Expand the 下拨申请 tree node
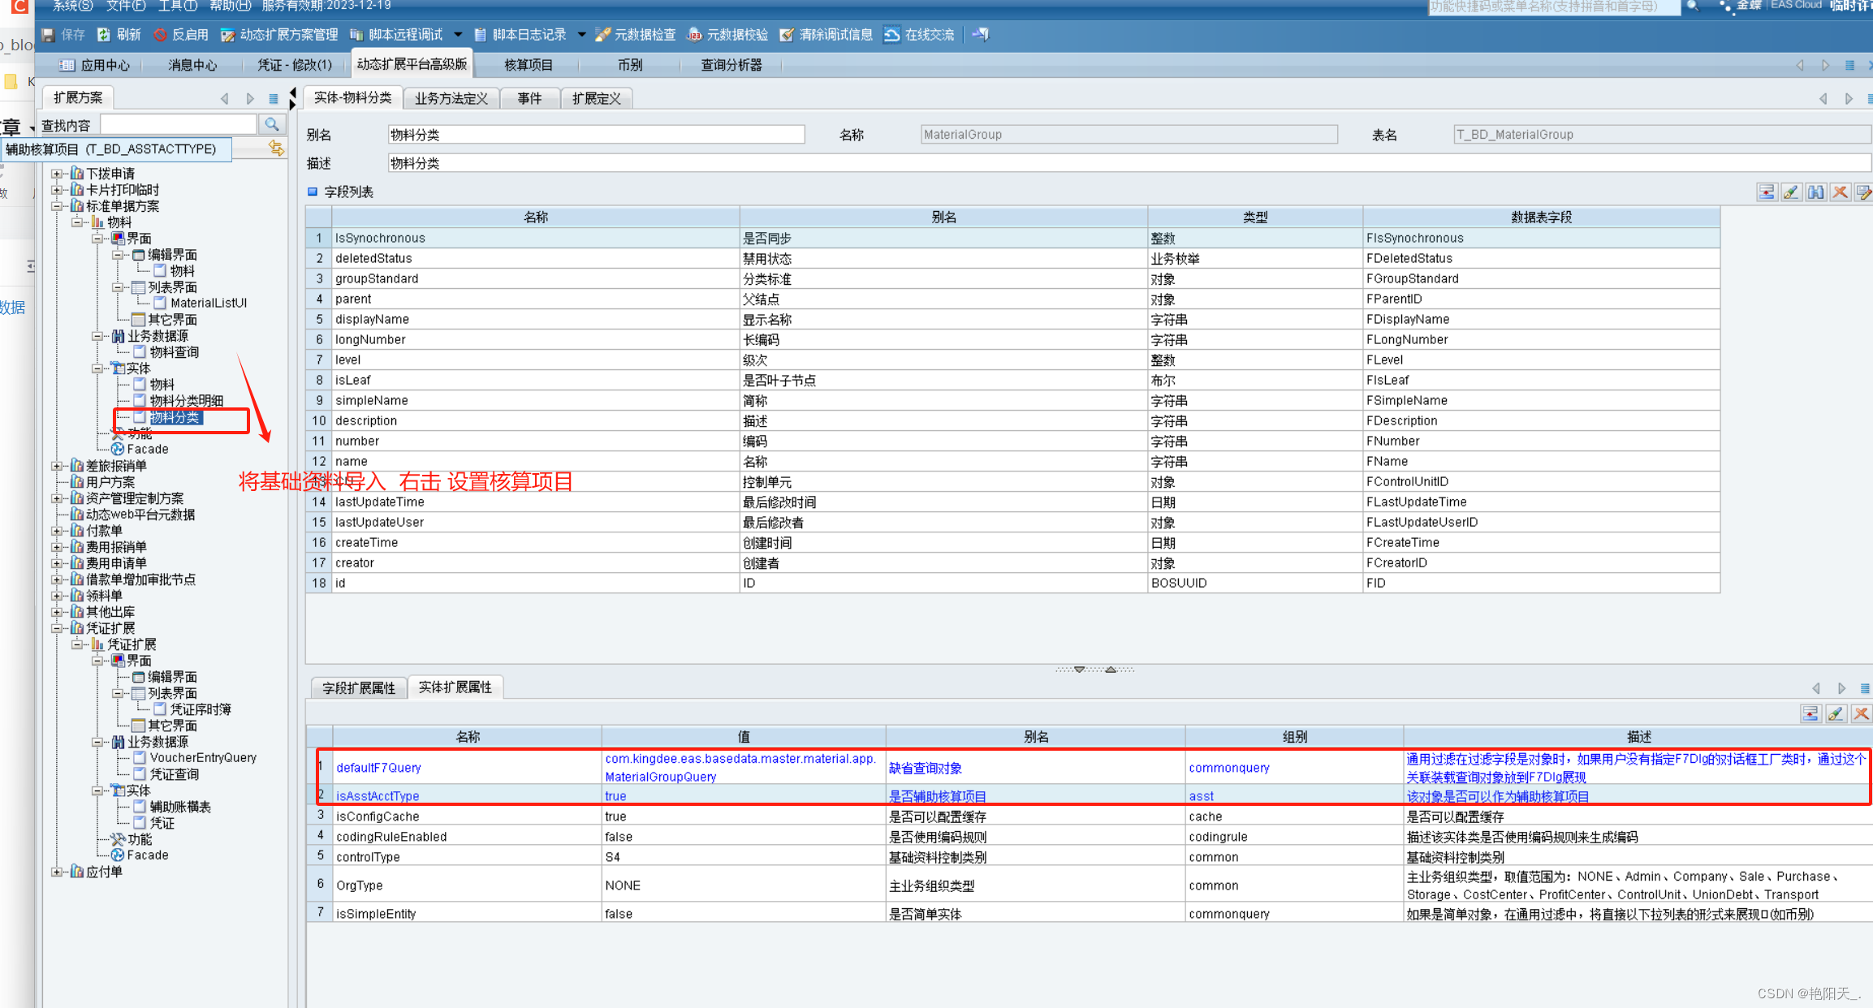 point(56,174)
